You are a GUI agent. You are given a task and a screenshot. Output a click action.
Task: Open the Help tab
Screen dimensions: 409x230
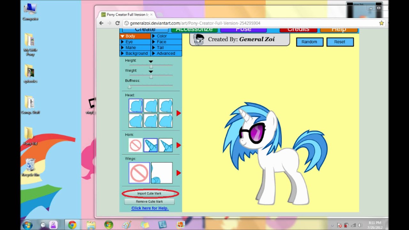[339, 30]
